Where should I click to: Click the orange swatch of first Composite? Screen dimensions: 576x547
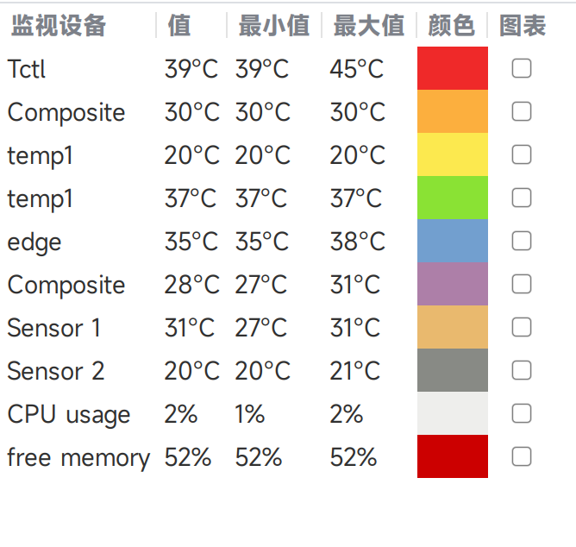[x=452, y=111]
